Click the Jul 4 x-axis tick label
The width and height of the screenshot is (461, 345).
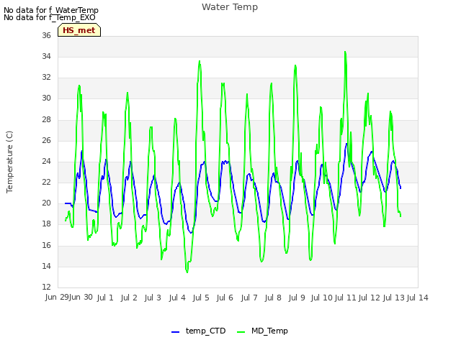click(177, 298)
